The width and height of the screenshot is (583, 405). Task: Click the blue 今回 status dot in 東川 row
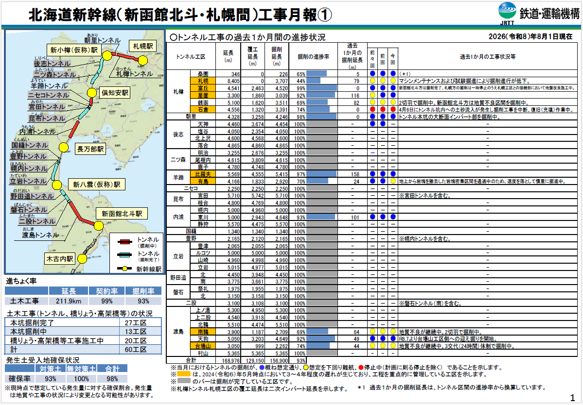tap(392, 217)
